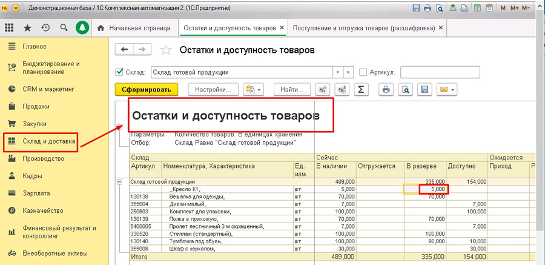545x265 pixels.
Task: Open the sections grid menu icon
Action: point(9,28)
